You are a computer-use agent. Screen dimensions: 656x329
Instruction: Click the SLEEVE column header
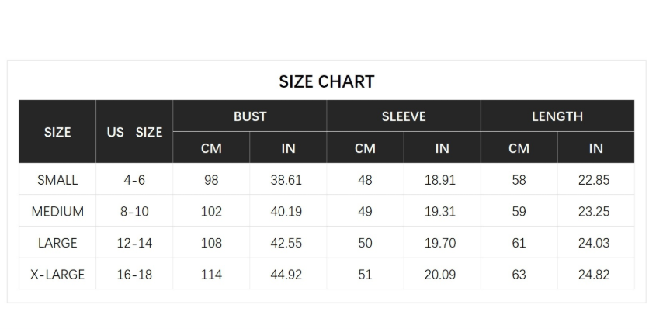tap(404, 116)
